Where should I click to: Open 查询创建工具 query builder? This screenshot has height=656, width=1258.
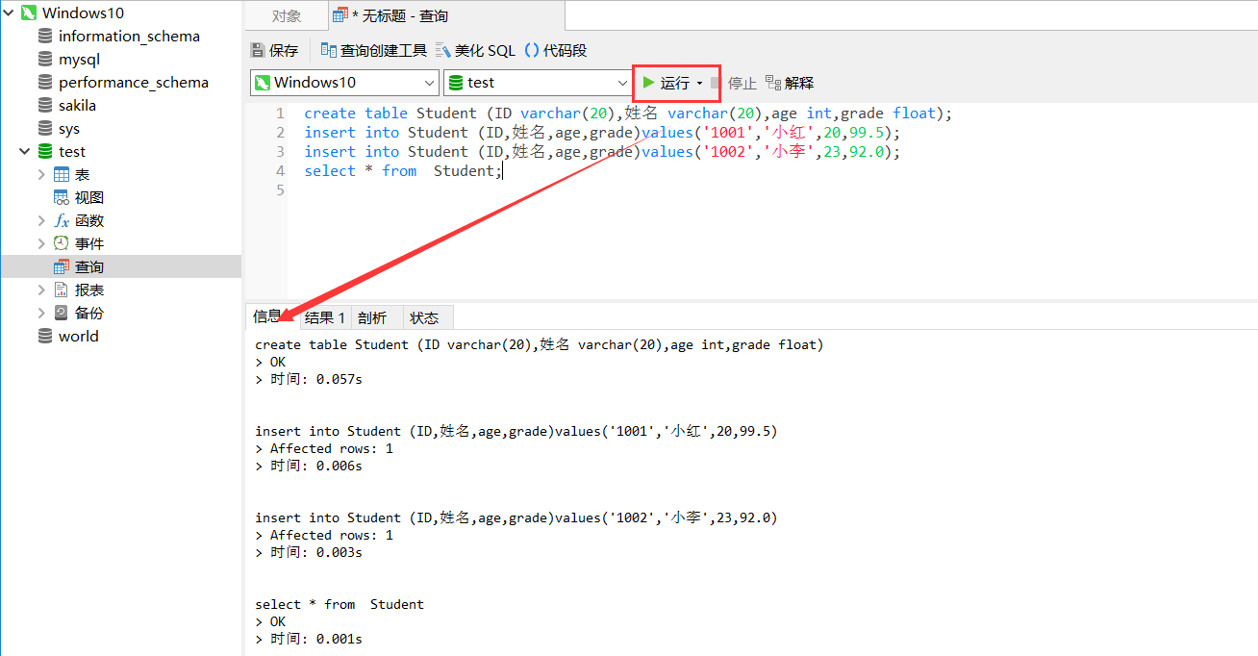(x=373, y=51)
